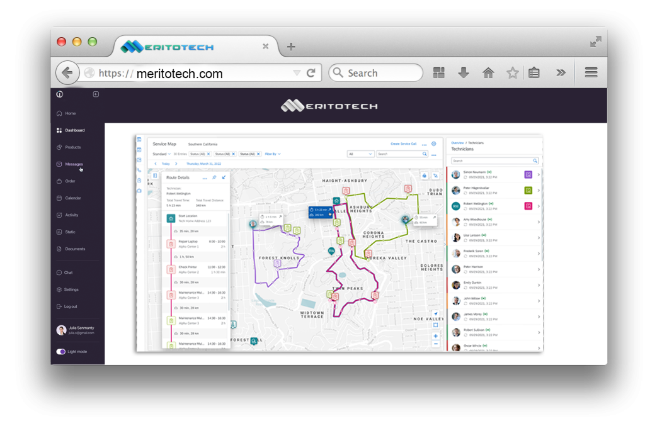Expand Amy Woodhouse's row chevron
The height and width of the screenshot is (426, 645).
pyautogui.click(x=539, y=222)
